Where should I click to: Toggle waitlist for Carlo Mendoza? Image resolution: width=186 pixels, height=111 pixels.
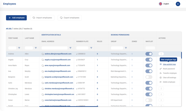pyautogui.click(x=149, y=83)
